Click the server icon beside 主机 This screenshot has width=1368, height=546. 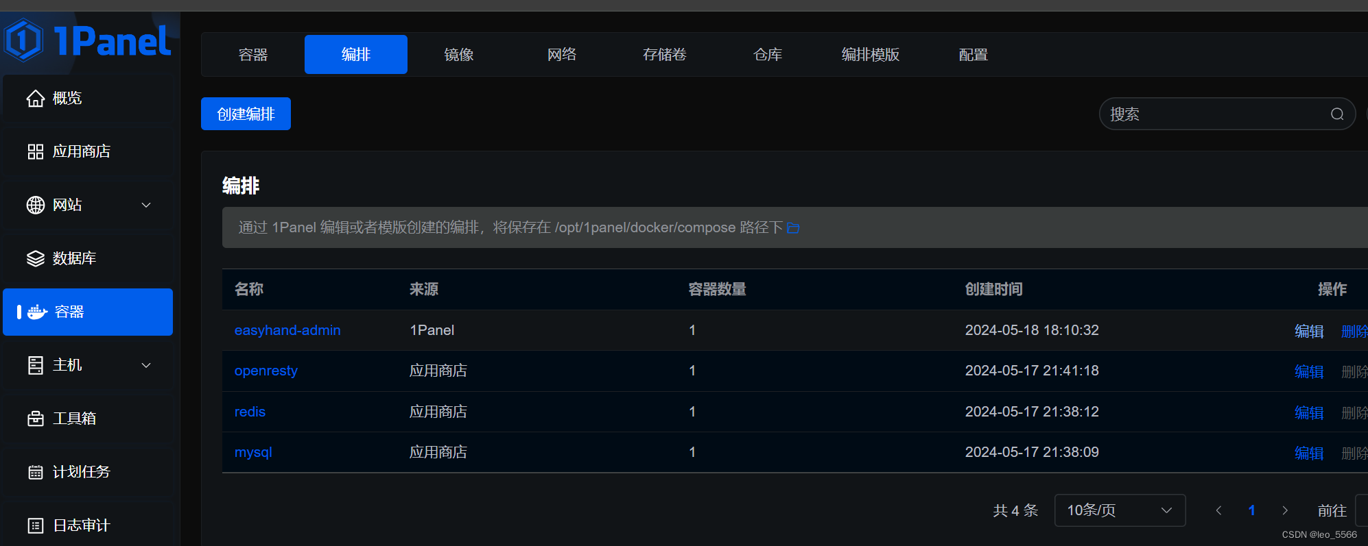pos(36,365)
